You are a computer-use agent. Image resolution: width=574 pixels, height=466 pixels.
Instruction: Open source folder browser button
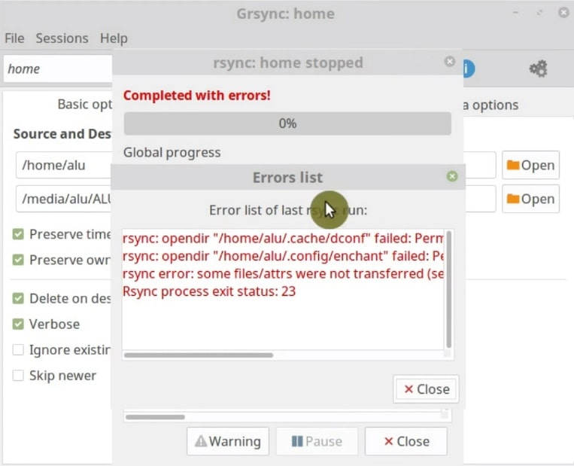pyautogui.click(x=530, y=165)
